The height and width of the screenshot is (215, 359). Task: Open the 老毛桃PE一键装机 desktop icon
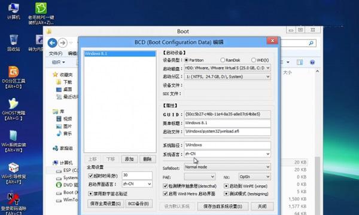tap(41, 13)
